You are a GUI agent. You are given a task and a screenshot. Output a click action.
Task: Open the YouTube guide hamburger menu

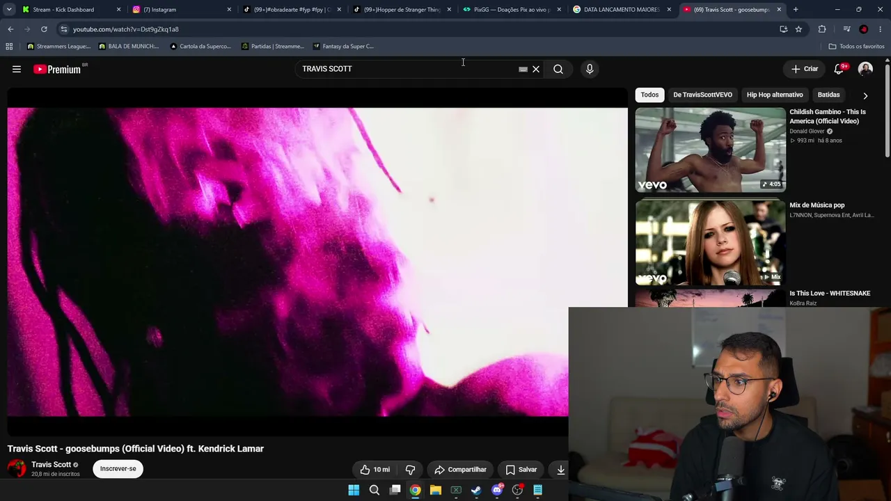[17, 69]
